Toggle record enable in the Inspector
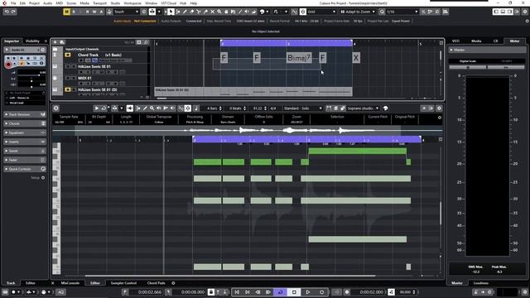 point(8,65)
